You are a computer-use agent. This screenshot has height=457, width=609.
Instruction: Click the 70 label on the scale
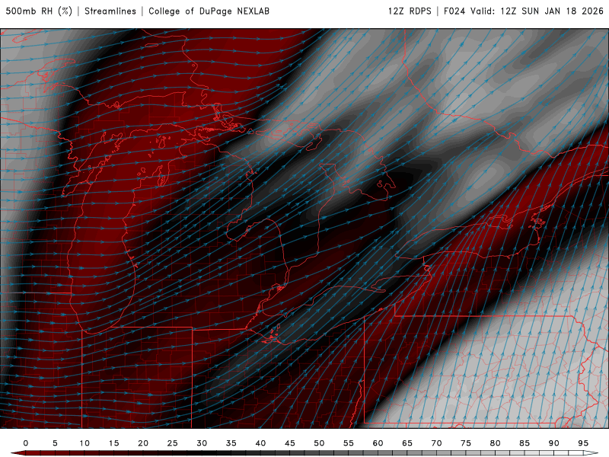[436, 443]
